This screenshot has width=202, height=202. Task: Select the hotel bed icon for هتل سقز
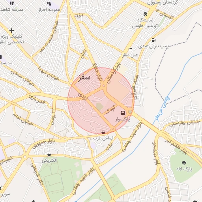(130, 49)
